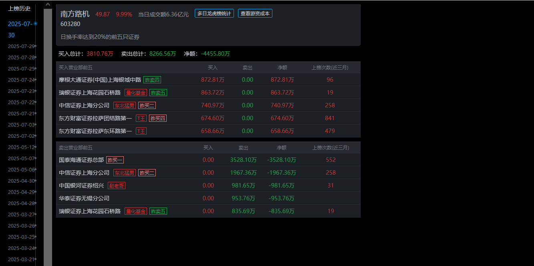Image resolution: width=534 pixels, height=266 pixels.
Task: Click 东方财富证券拉萨团结路第一 broker name
Action: pyautogui.click(x=95, y=118)
